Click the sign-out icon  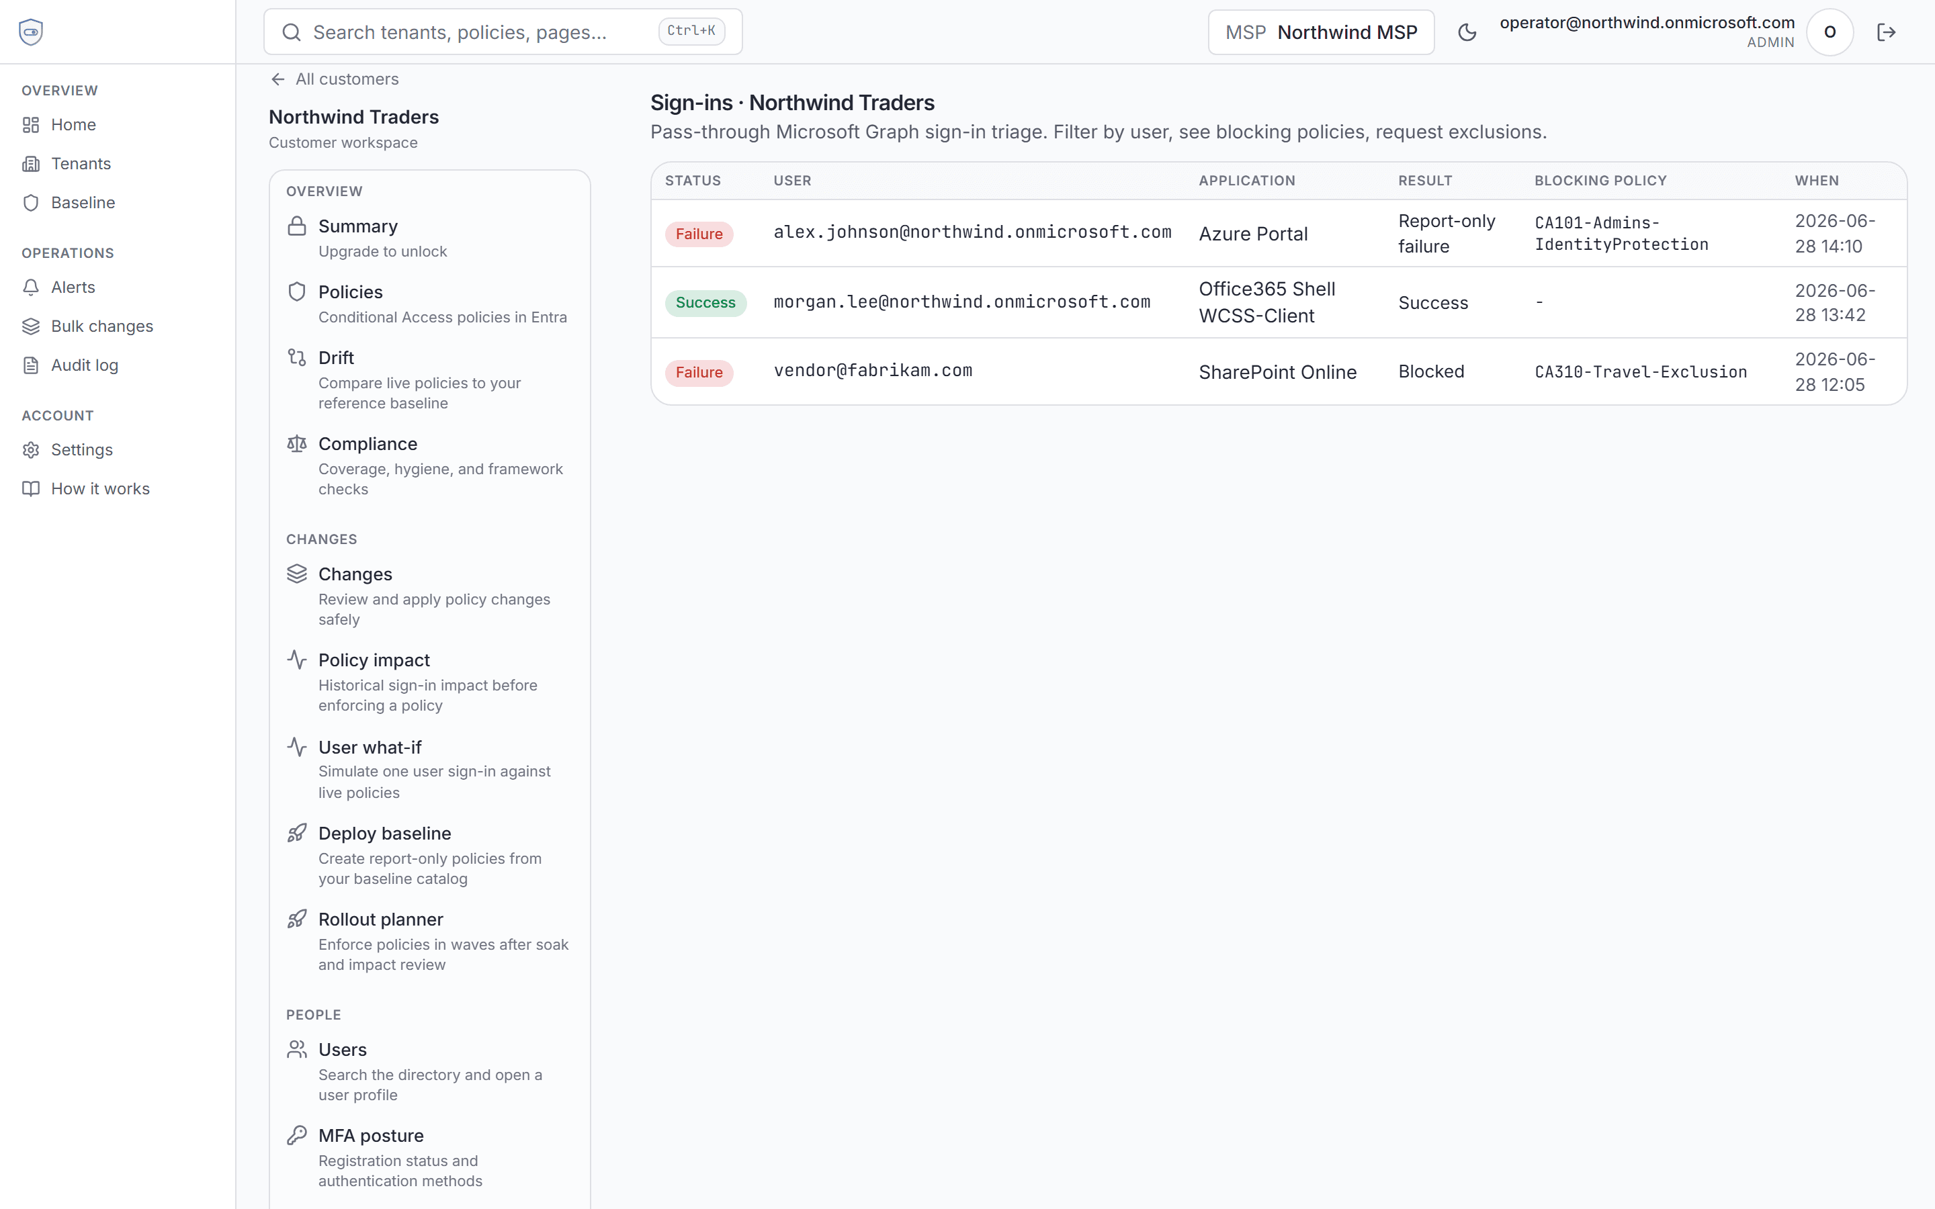(x=1886, y=32)
